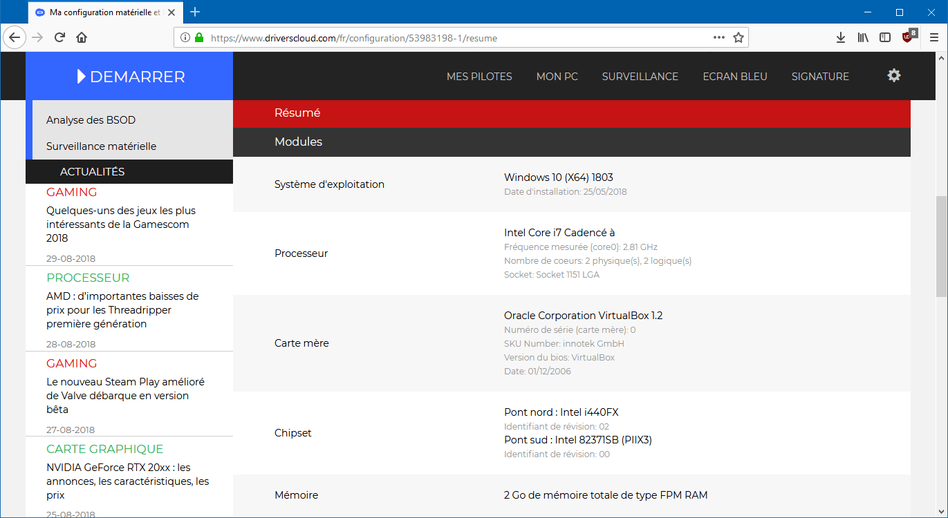The image size is (948, 518).
Task: Click the Socket 1151 LGA detail
Action: click(552, 275)
